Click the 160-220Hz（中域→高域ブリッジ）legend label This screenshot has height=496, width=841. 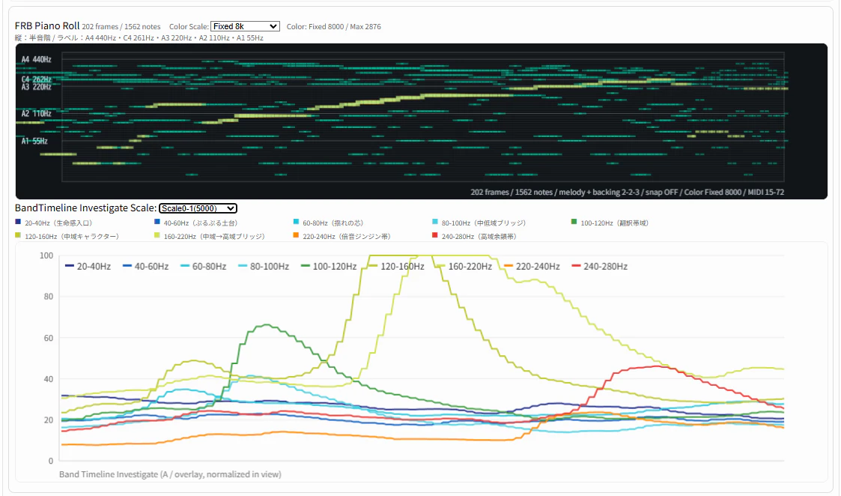click(214, 236)
